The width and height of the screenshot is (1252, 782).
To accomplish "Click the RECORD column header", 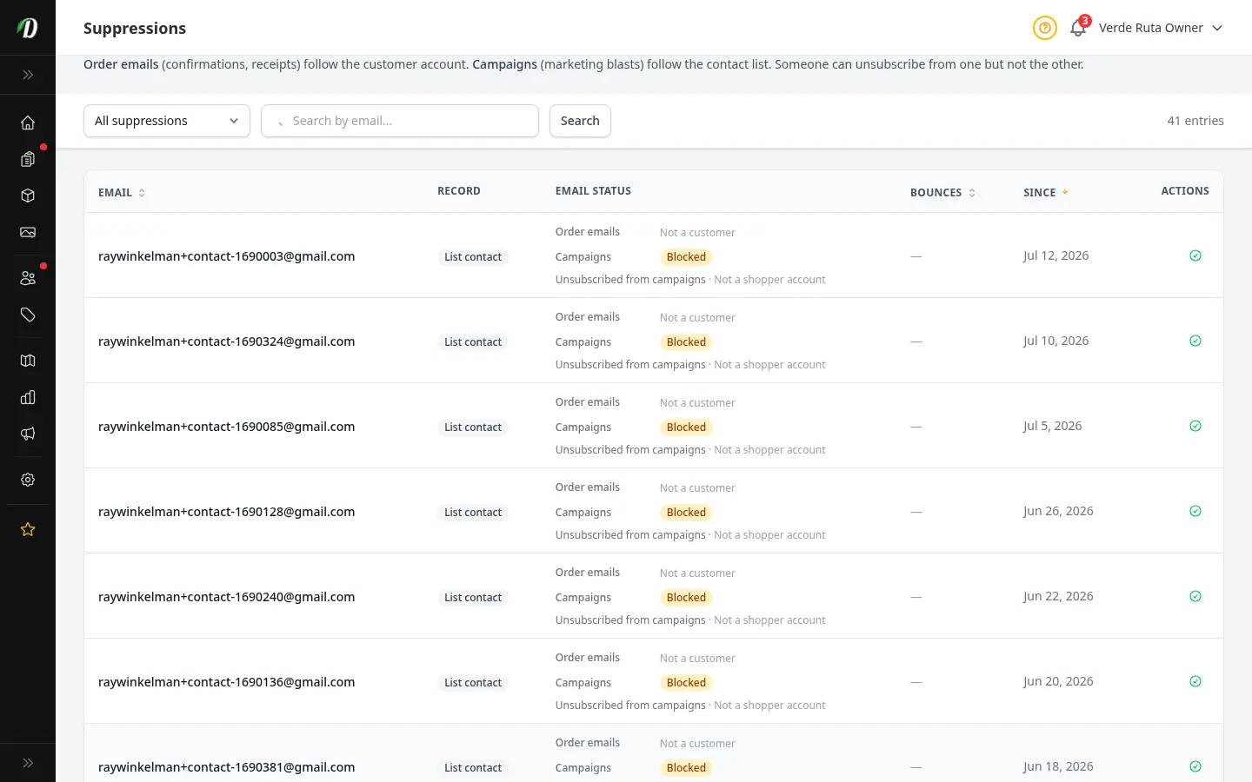I will pyautogui.click(x=459, y=191).
